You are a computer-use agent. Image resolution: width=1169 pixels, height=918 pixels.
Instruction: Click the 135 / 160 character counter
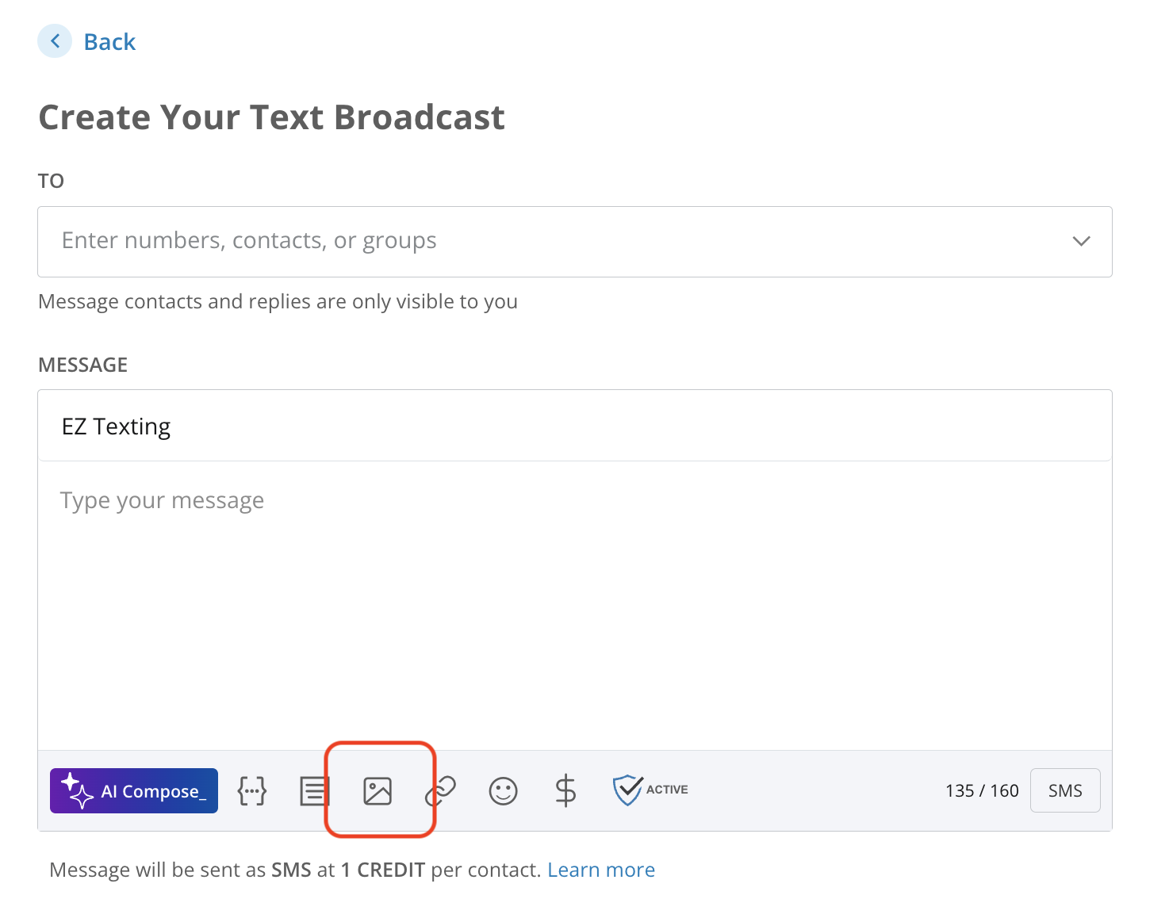982,790
